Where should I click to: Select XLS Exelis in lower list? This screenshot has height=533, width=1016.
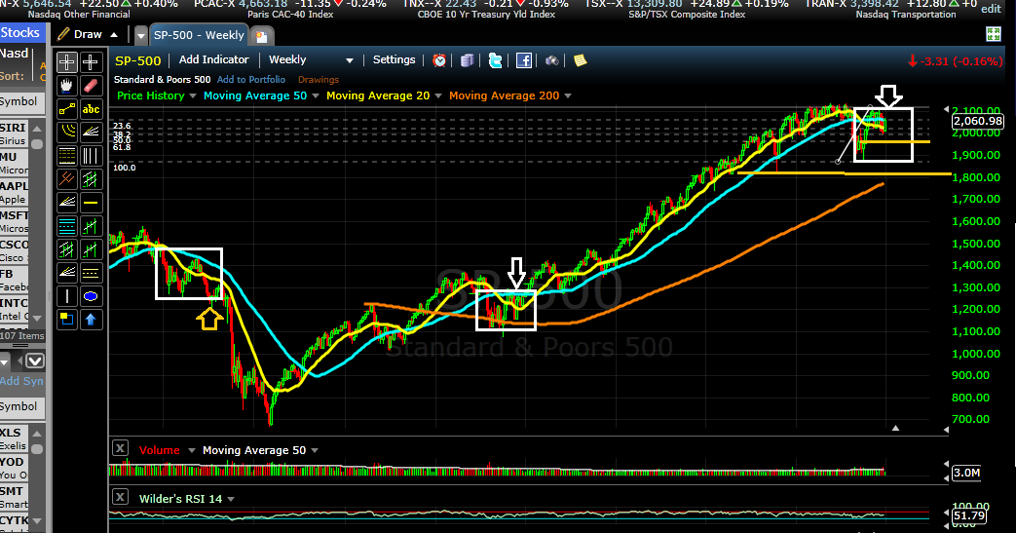15,439
